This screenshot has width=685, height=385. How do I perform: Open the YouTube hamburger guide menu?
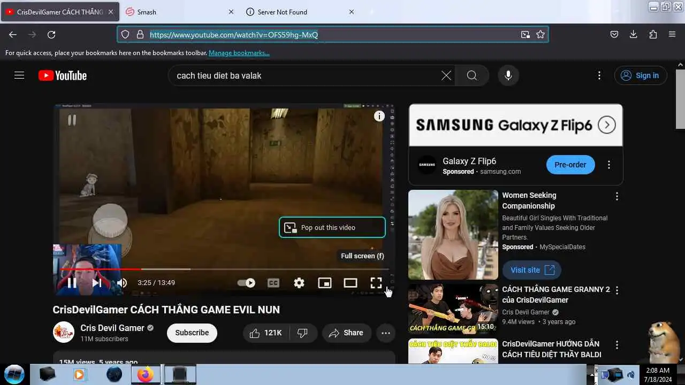[x=19, y=75]
